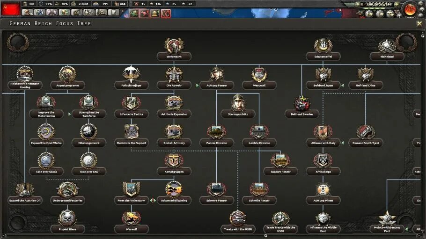
Task: Select Modernize the Support focus
Action: pyautogui.click(x=132, y=136)
